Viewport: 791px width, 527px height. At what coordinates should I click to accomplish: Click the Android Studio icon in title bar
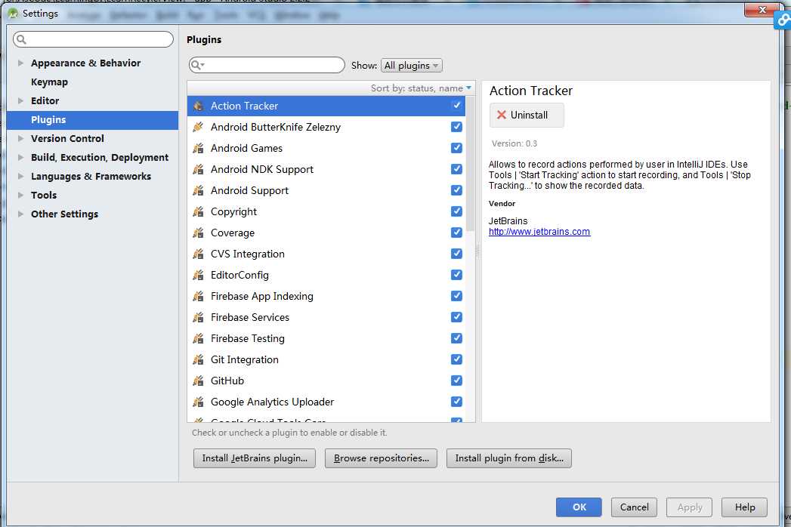(13, 13)
